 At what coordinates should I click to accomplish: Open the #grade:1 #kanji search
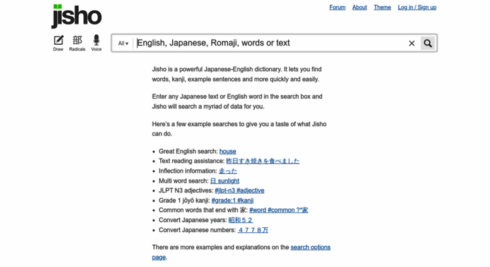tap(233, 200)
